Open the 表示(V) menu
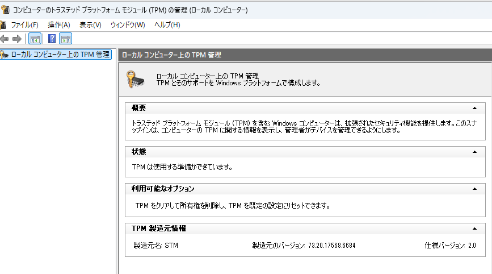 [x=90, y=25]
